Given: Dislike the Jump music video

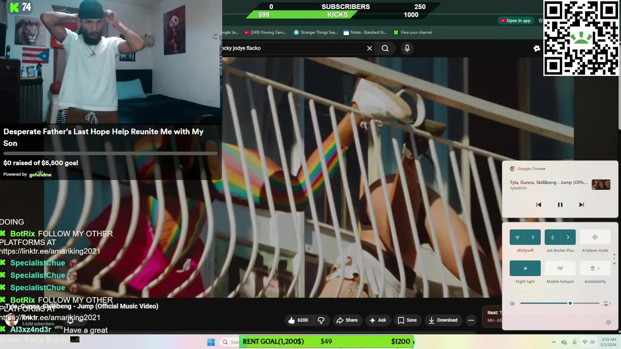Looking at the screenshot, I should click(321, 320).
